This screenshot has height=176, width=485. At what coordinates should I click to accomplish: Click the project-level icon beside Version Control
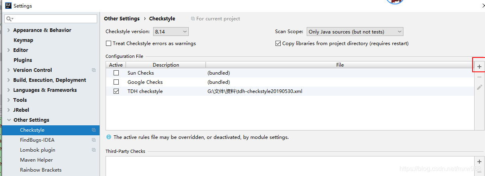(94, 70)
